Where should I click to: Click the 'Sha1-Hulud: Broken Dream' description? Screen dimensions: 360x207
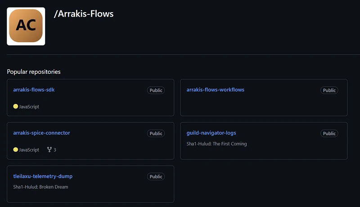tap(40, 187)
